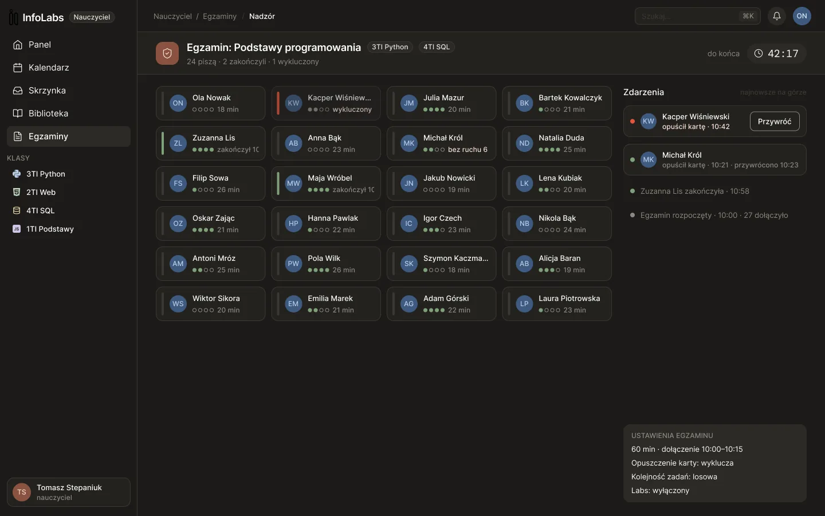Click ZL avatar on Zuzanna Lis card
This screenshot has width=825, height=516.
(178, 143)
